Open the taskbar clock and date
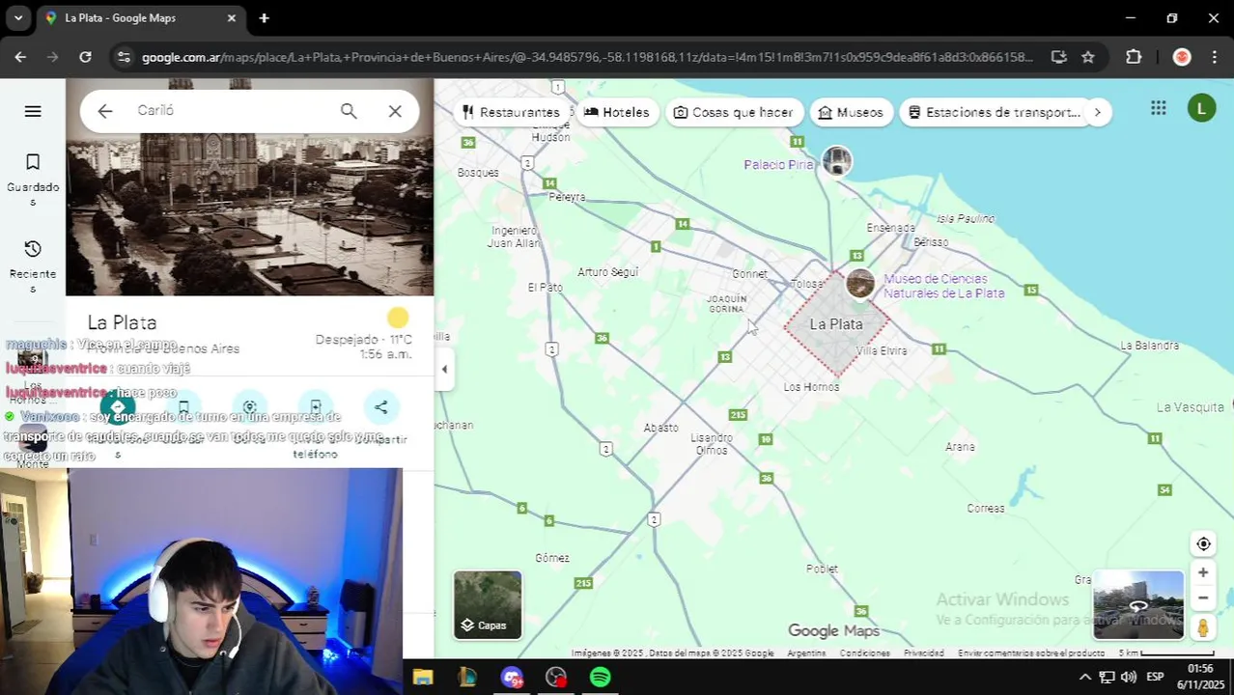 click(x=1200, y=677)
